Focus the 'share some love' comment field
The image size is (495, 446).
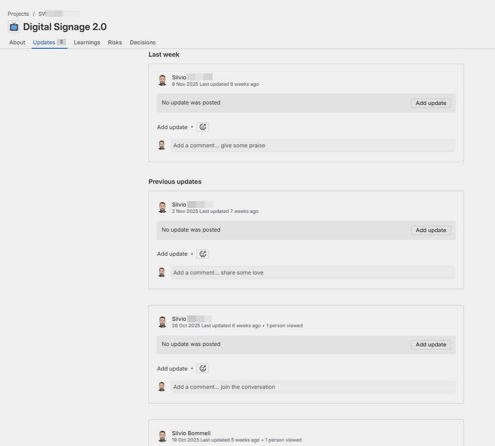pos(313,273)
